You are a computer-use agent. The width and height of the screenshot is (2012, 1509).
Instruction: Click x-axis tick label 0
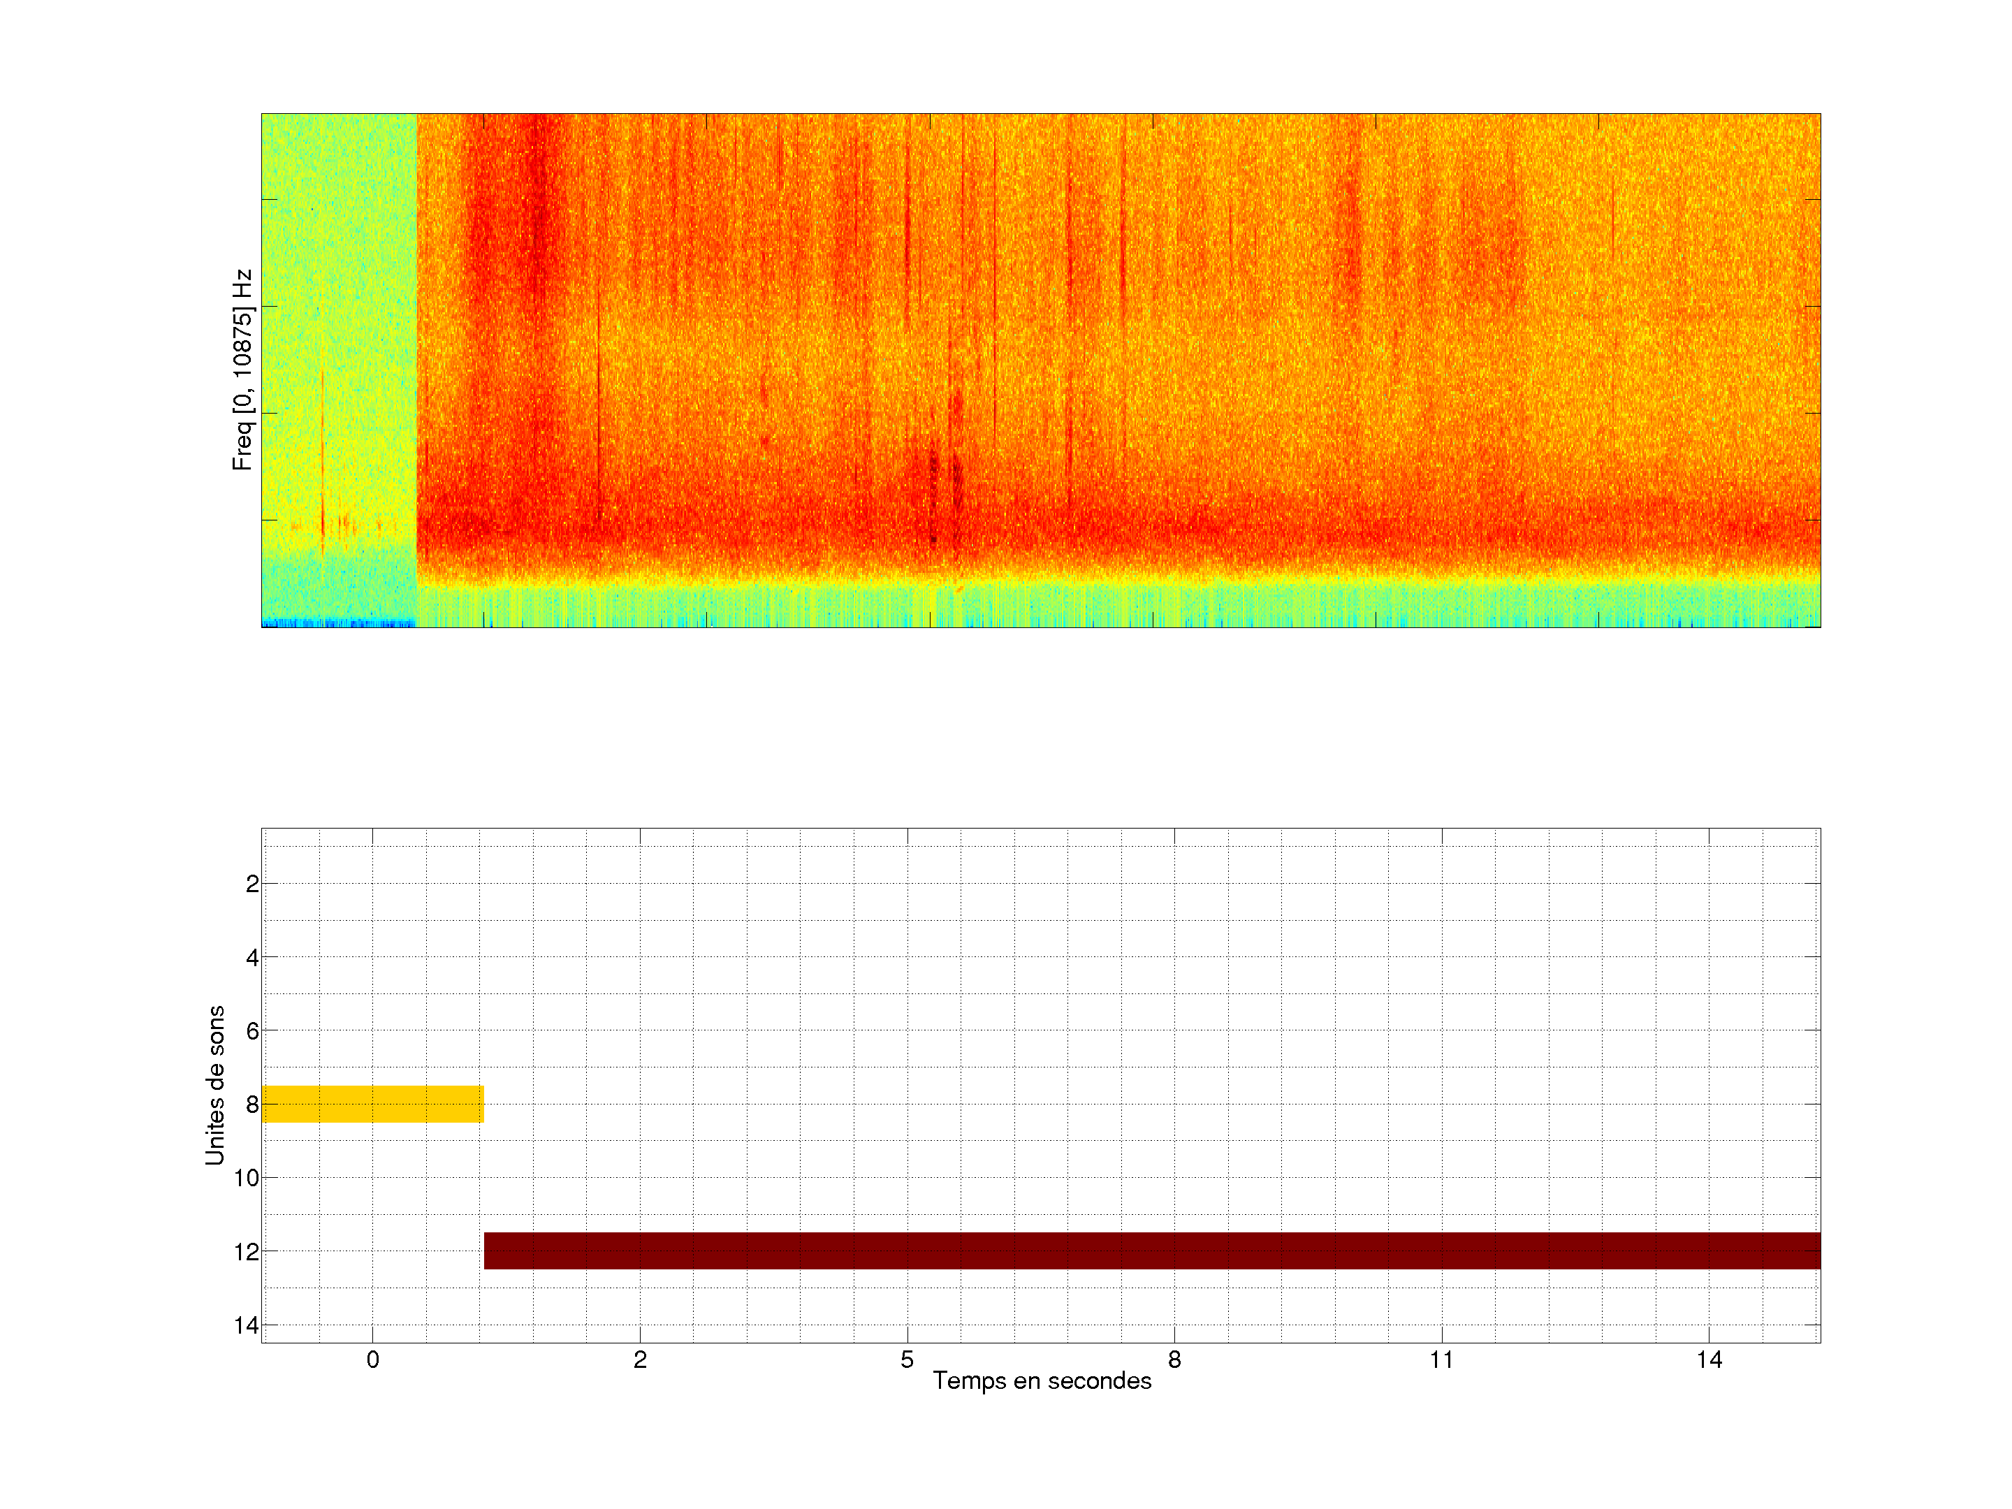pyautogui.click(x=373, y=1359)
